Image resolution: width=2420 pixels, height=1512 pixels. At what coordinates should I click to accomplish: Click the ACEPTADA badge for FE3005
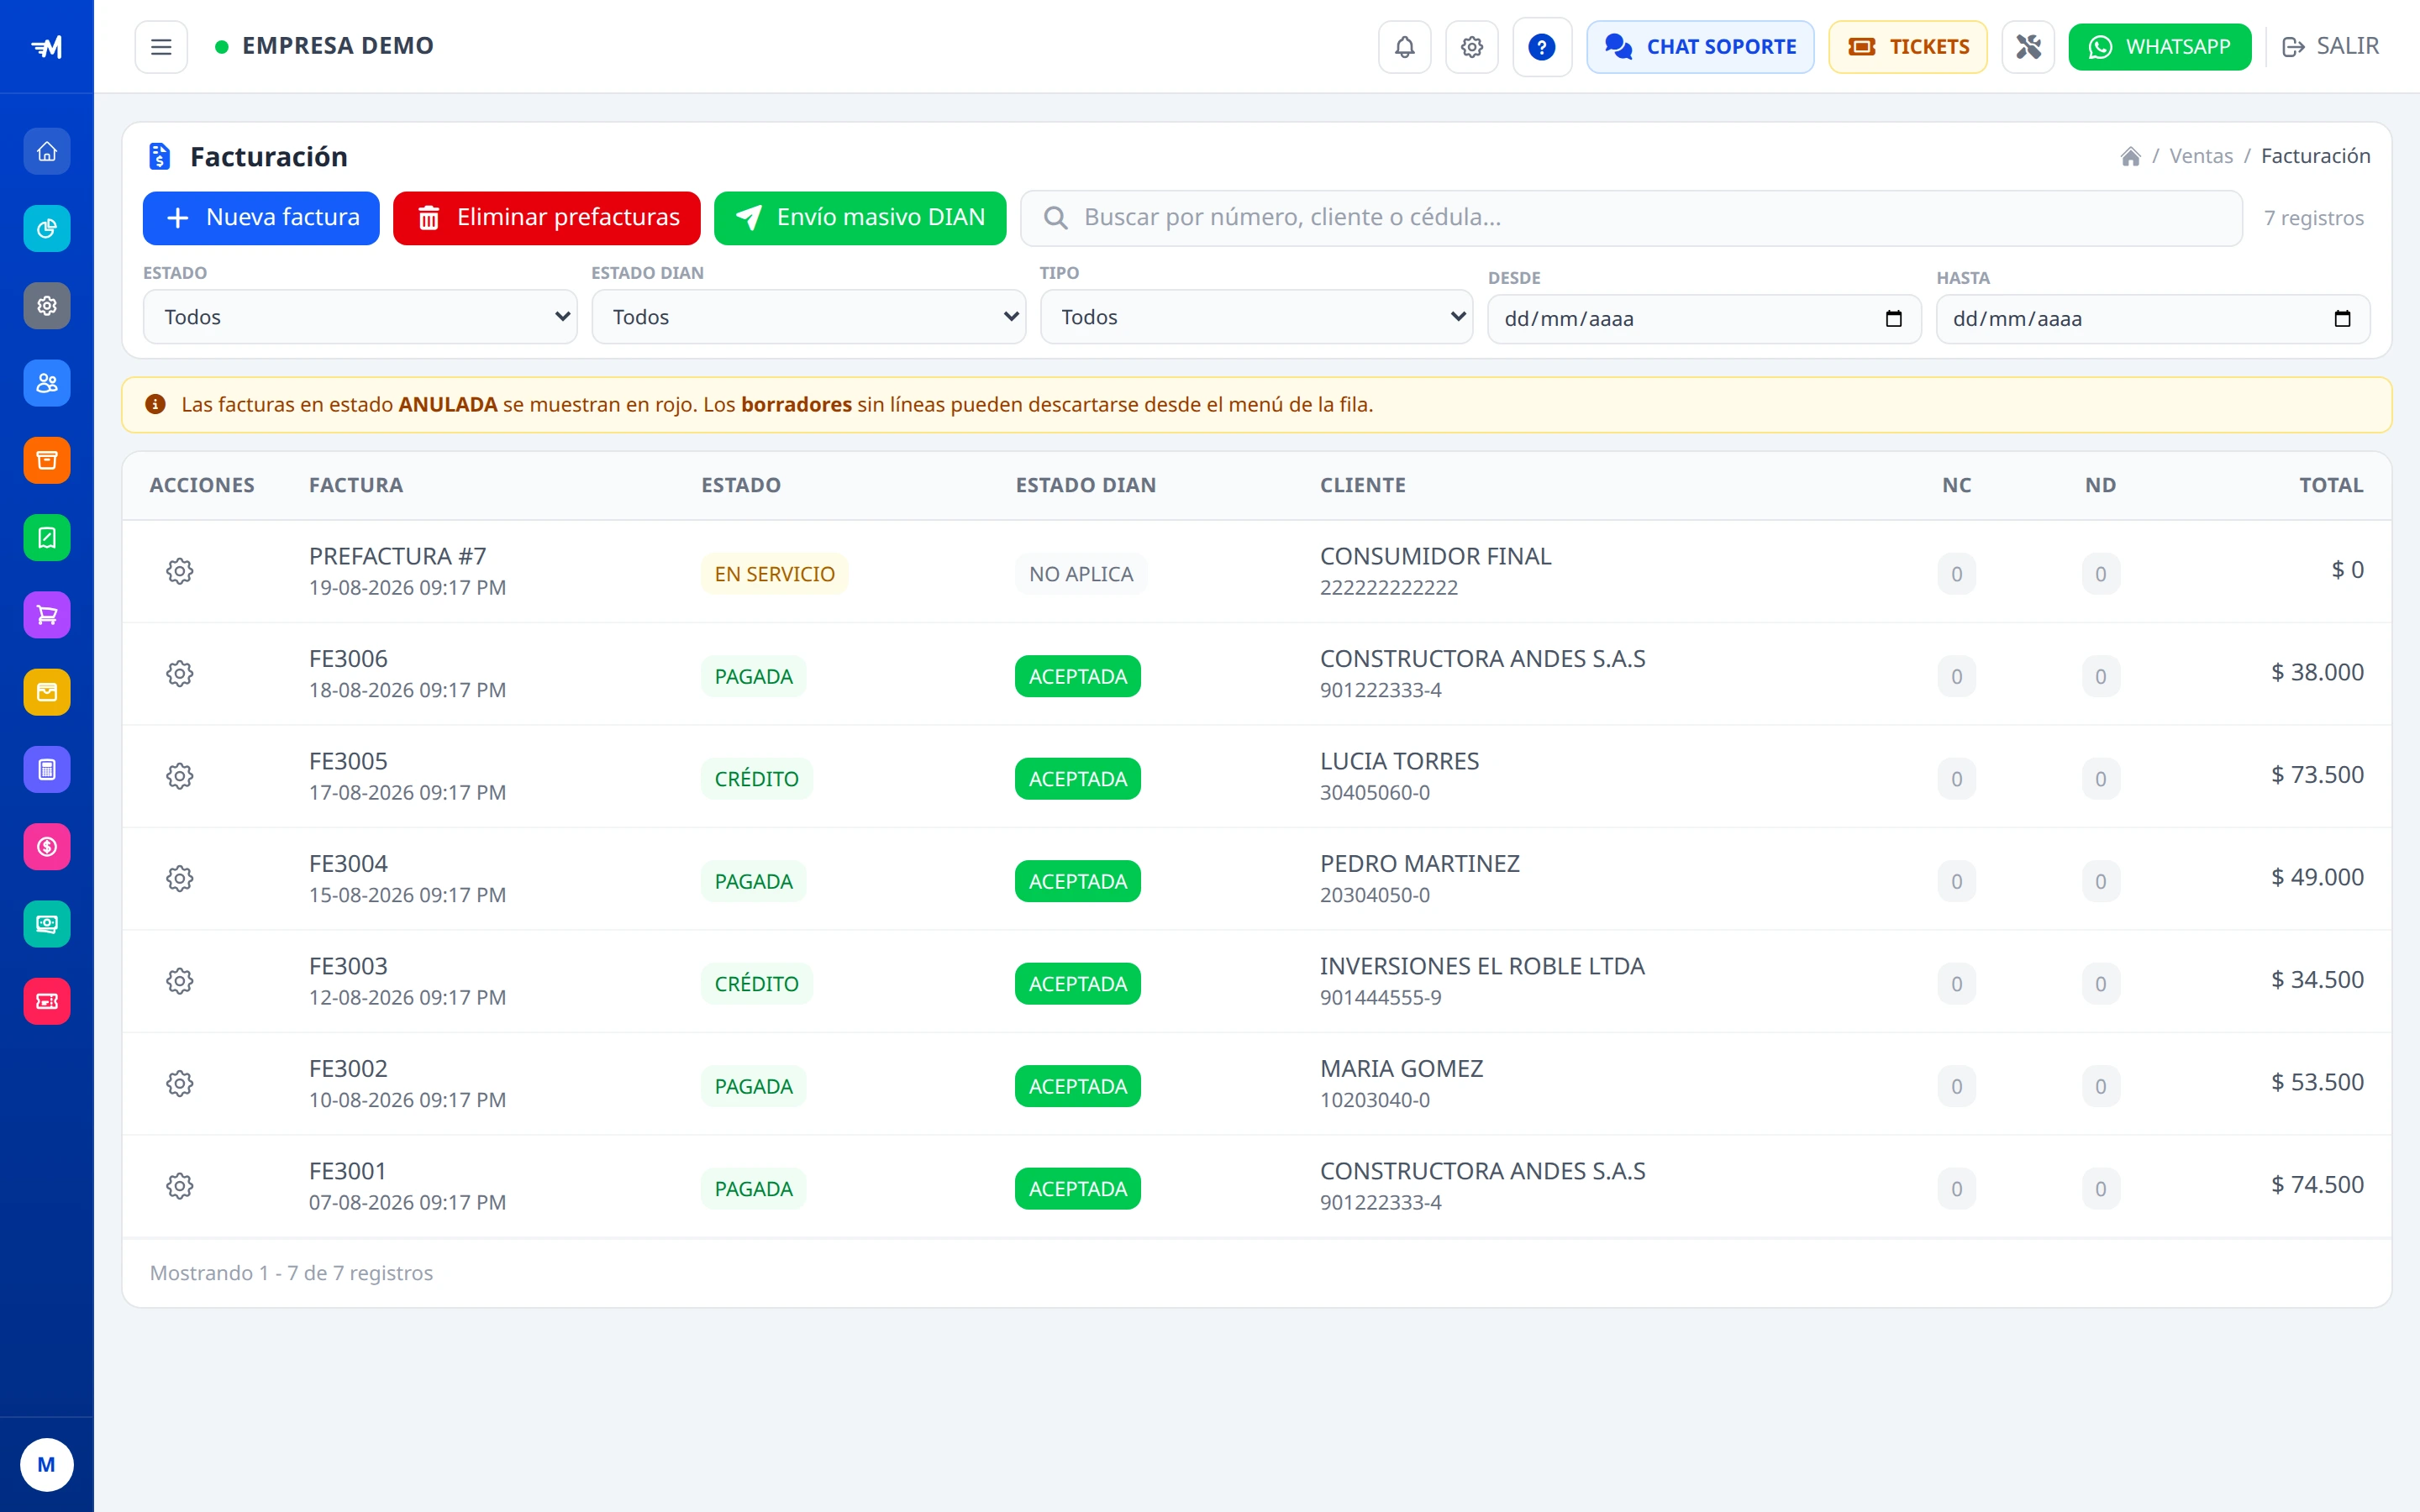1077,779
